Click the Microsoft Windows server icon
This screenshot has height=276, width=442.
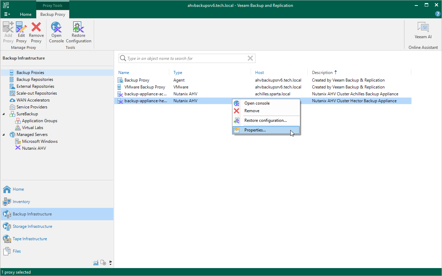coord(18,141)
